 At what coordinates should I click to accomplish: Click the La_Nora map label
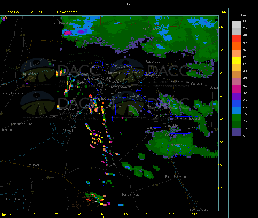pos(114,72)
